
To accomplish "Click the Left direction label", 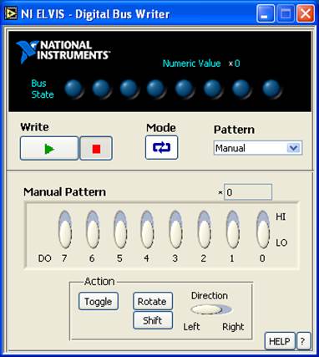I will pos(191,326).
